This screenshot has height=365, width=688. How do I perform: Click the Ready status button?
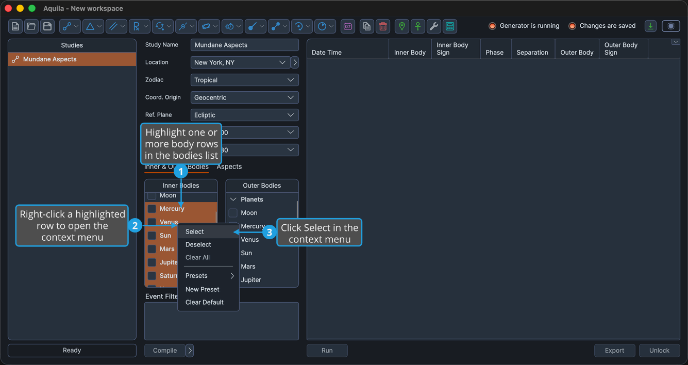72,351
